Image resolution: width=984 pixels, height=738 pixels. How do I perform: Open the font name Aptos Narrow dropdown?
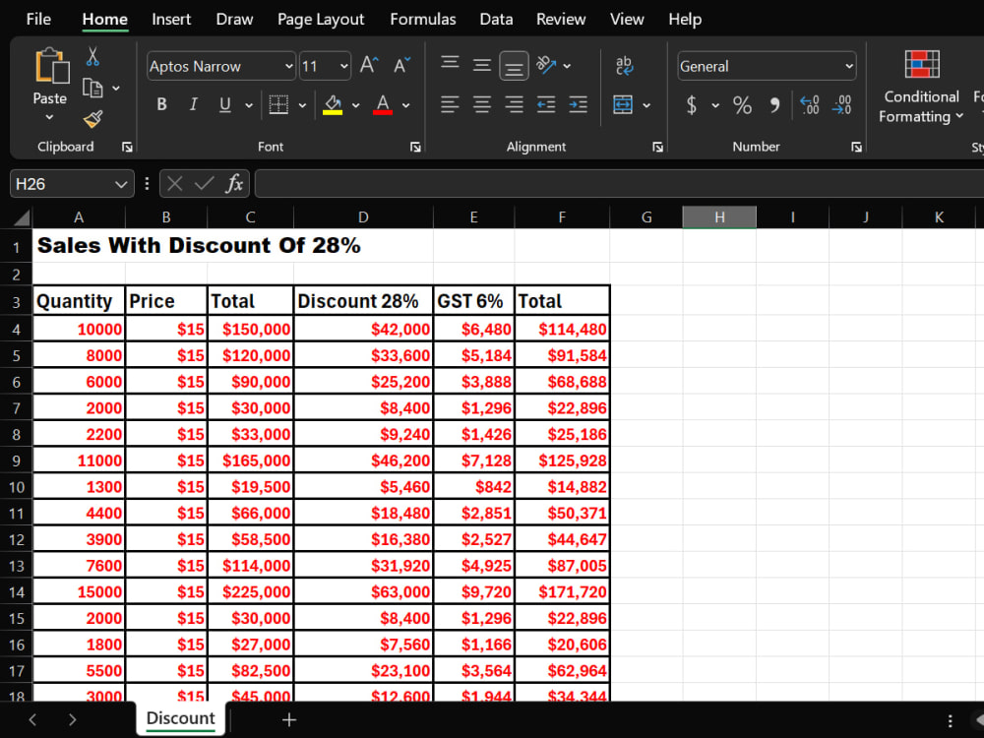tap(288, 66)
